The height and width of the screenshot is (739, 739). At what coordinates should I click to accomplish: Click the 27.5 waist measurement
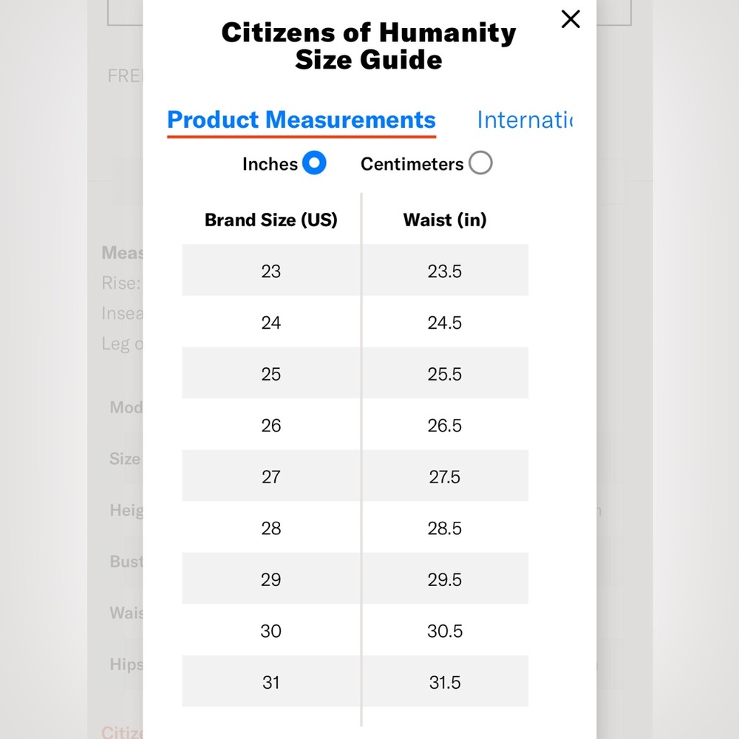444,477
